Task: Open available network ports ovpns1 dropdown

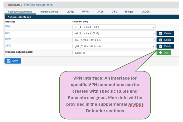Action: [x=114, y=53]
